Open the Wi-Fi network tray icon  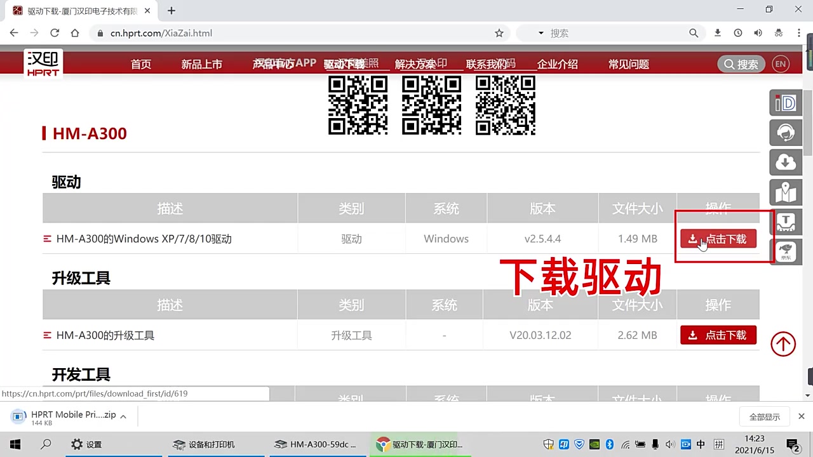point(626,444)
